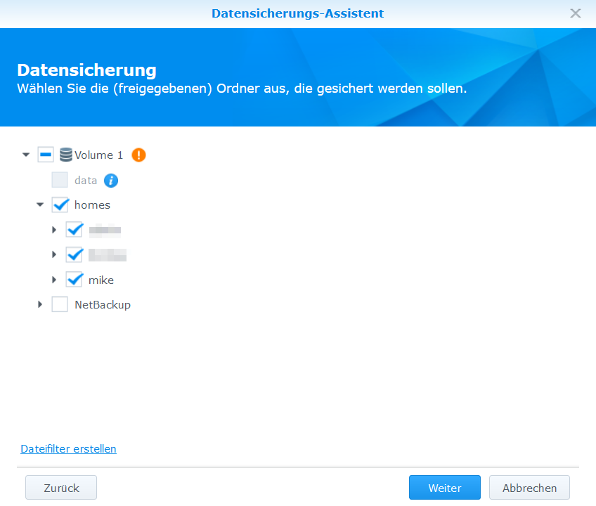Click Zurück to go back a step
This screenshot has height=506, width=596.
(x=60, y=487)
